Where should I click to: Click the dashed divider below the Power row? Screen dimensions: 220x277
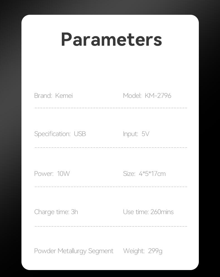(x=111, y=187)
